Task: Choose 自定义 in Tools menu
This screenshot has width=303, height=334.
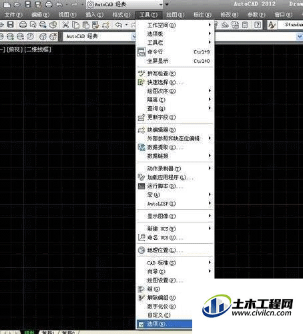Action: [x=164, y=315]
